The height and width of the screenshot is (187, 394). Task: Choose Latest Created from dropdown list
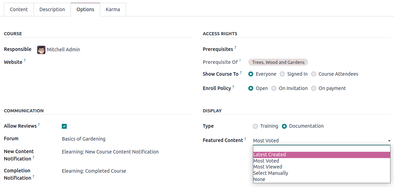[x=269, y=155]
